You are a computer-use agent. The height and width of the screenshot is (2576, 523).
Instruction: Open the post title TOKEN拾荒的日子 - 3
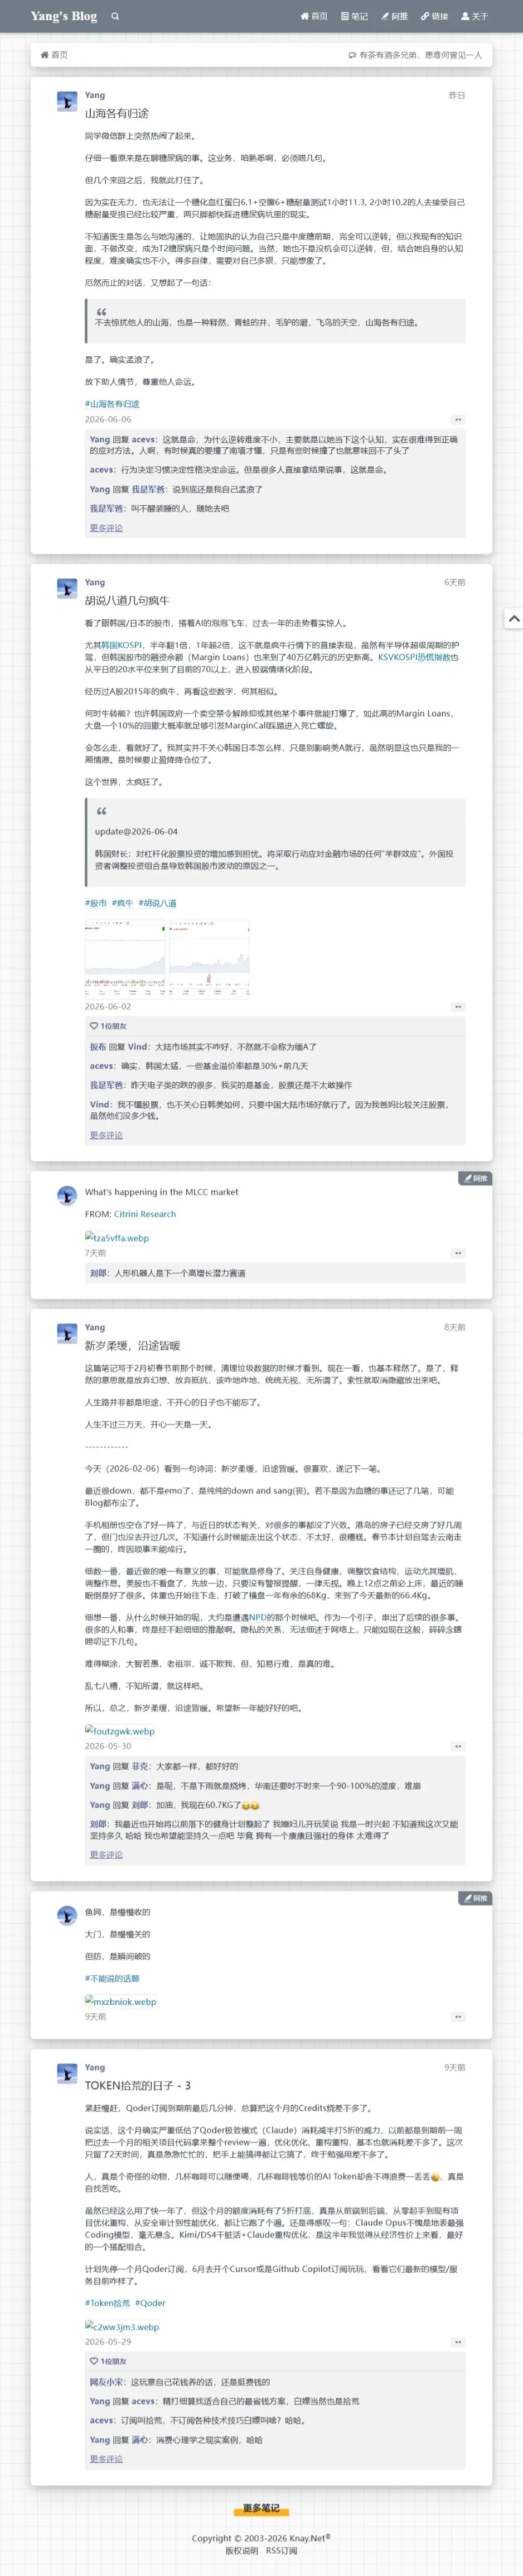(138, 2086)
